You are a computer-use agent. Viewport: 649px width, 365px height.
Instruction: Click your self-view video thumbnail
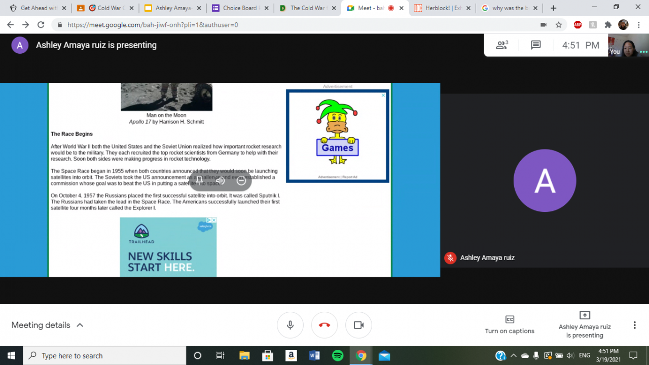[x=628, y=45]
